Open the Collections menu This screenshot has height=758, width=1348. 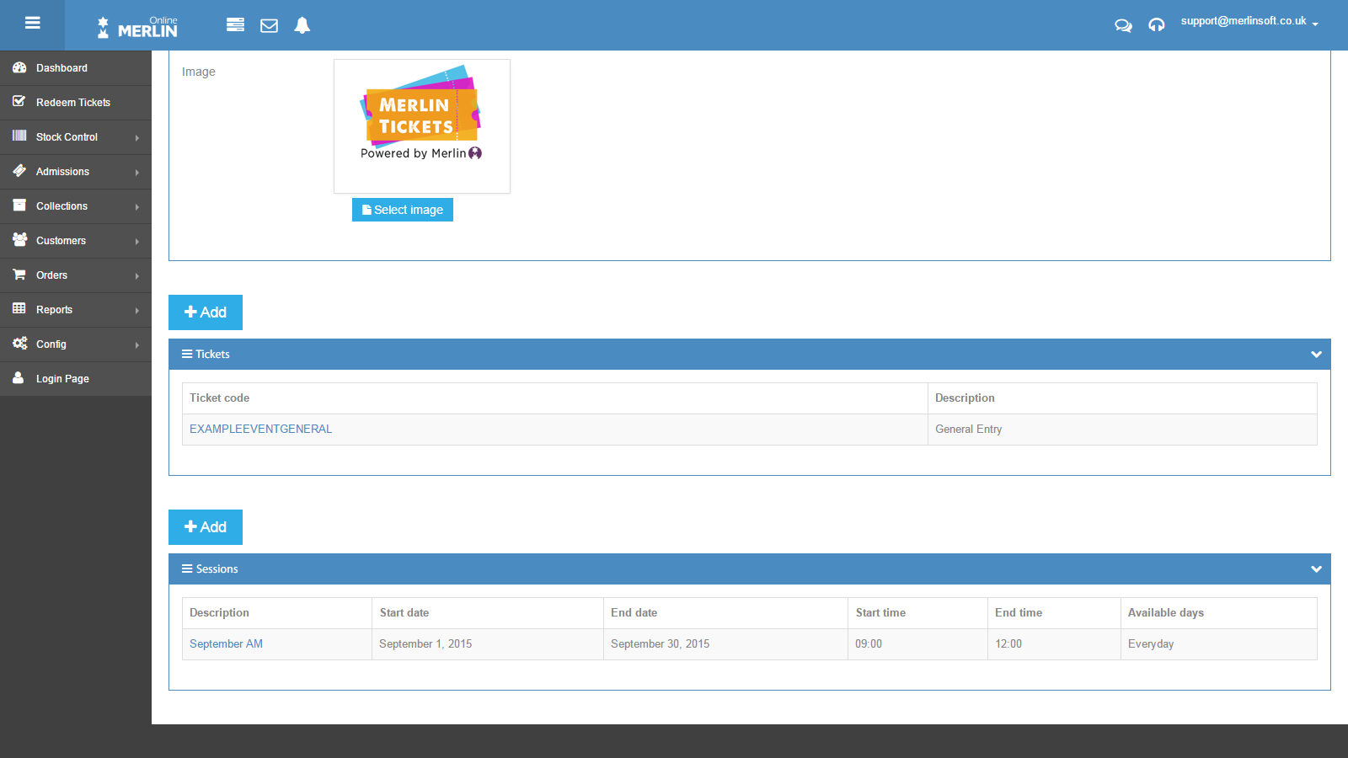[x=76, y=206]
